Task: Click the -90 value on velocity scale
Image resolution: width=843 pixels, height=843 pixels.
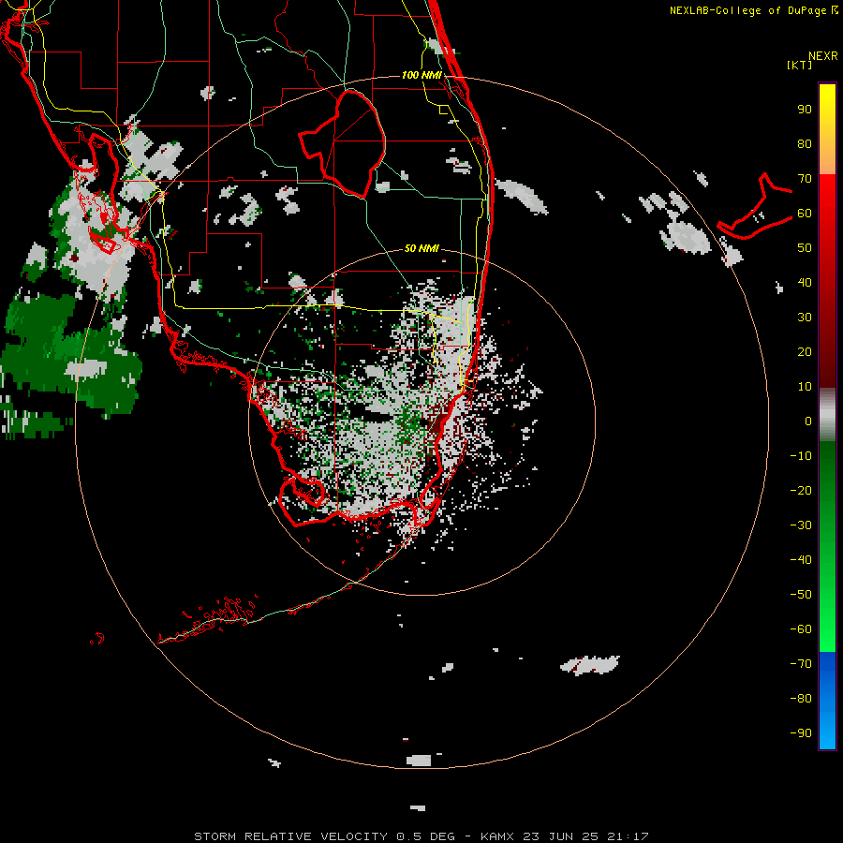Action: pyautogui.click(x=801, y=732)
